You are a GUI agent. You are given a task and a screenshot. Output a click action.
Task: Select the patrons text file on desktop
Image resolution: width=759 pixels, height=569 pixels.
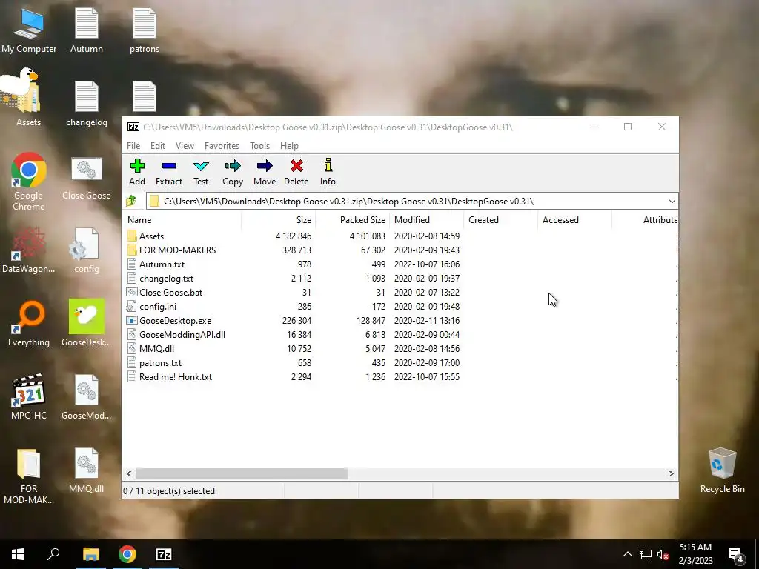pyautogui.click(x=145, y=30)
